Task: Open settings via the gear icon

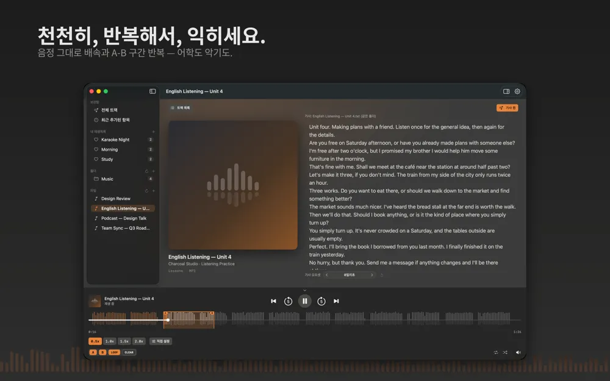Action: click(x=517, y=91)
